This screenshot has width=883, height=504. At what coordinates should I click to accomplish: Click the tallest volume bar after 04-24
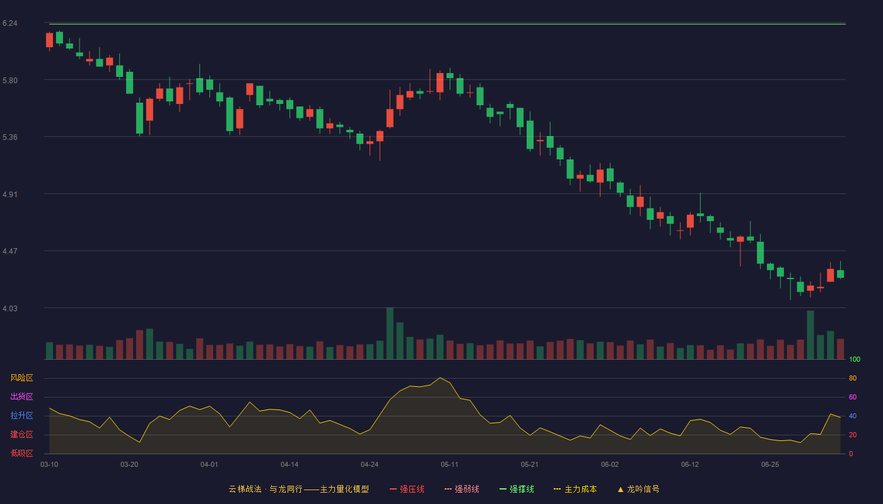390,333
